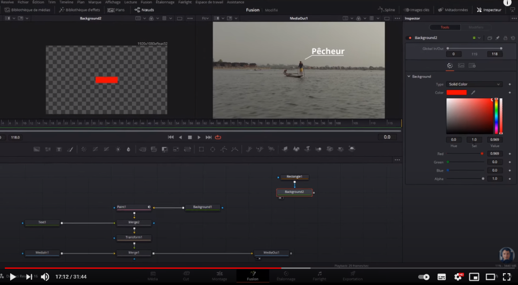Toggle the Type keyframe diamond
Image resolution: width=518 pixels, height=285 pixels.
(x=510, y=84)
